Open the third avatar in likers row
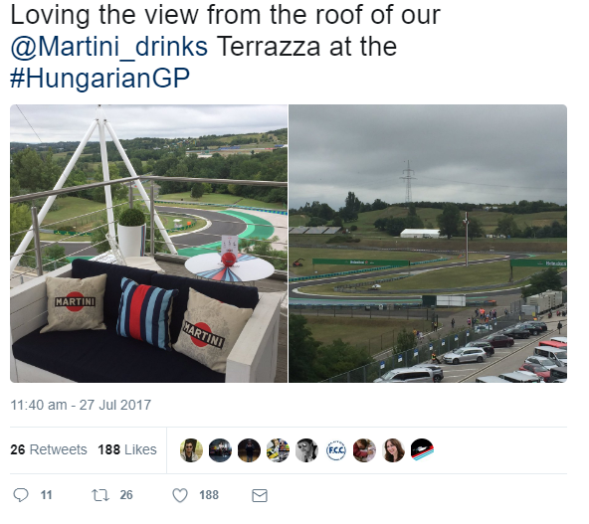 click(249, 450)
